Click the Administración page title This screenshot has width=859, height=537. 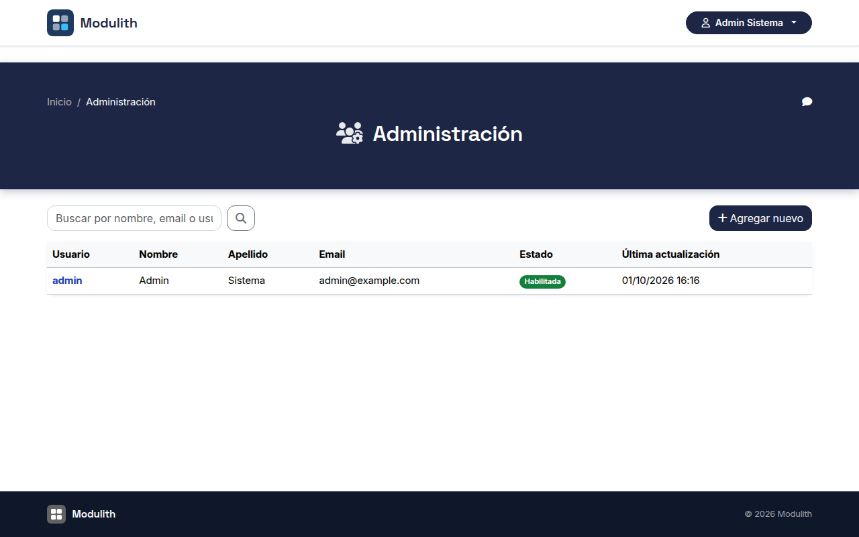(448, 134)
